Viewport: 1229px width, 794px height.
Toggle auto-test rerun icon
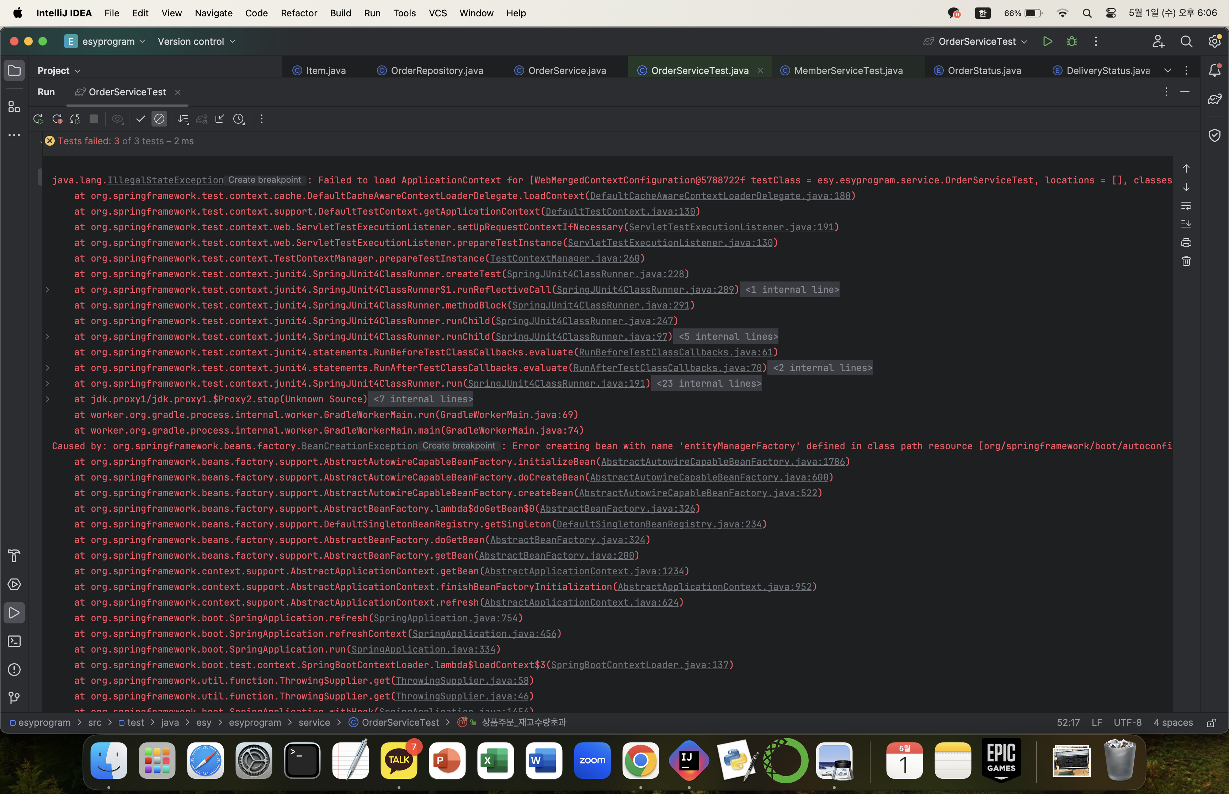75,119
